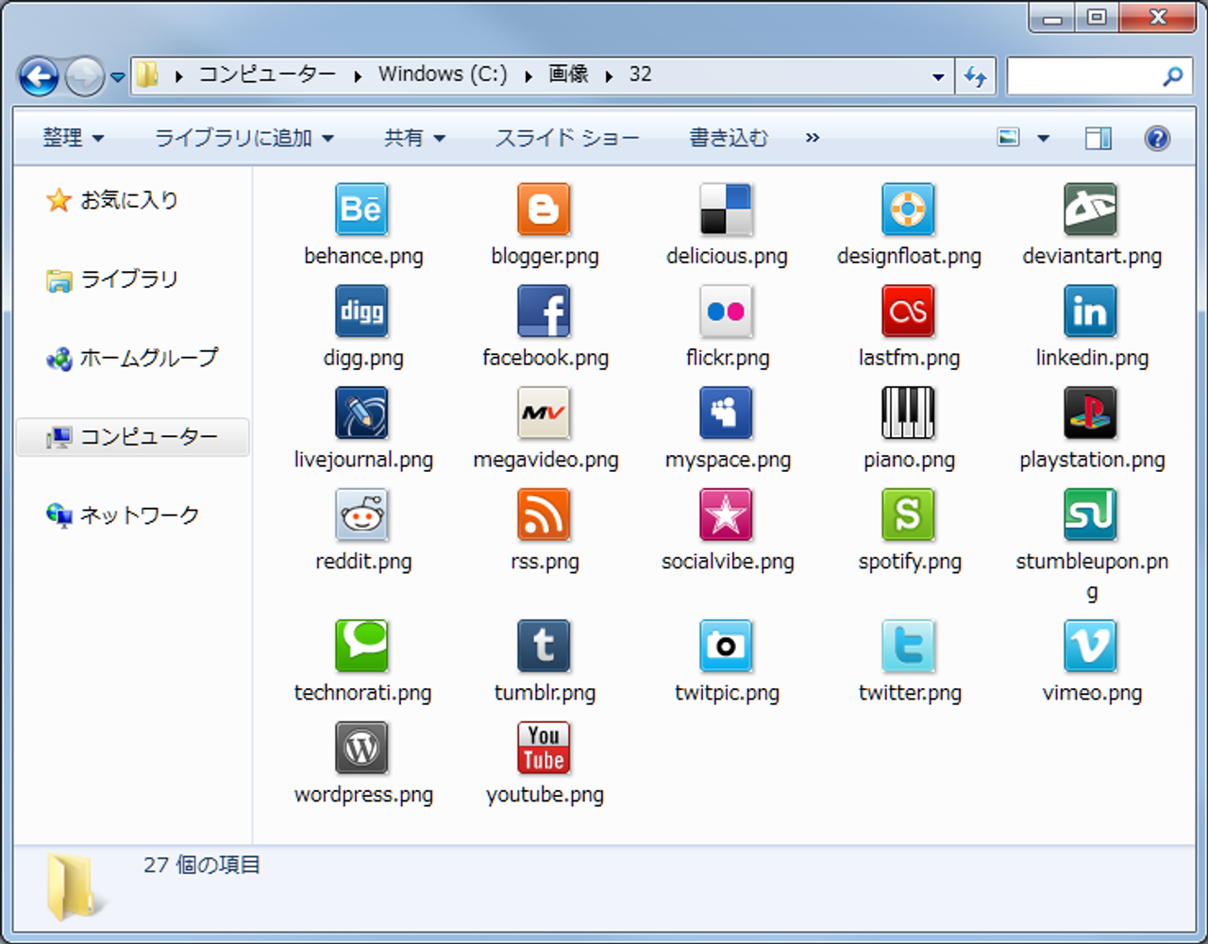Click the change view icon
This screenshot has height=944, width=1208.
coord(1008,138)
